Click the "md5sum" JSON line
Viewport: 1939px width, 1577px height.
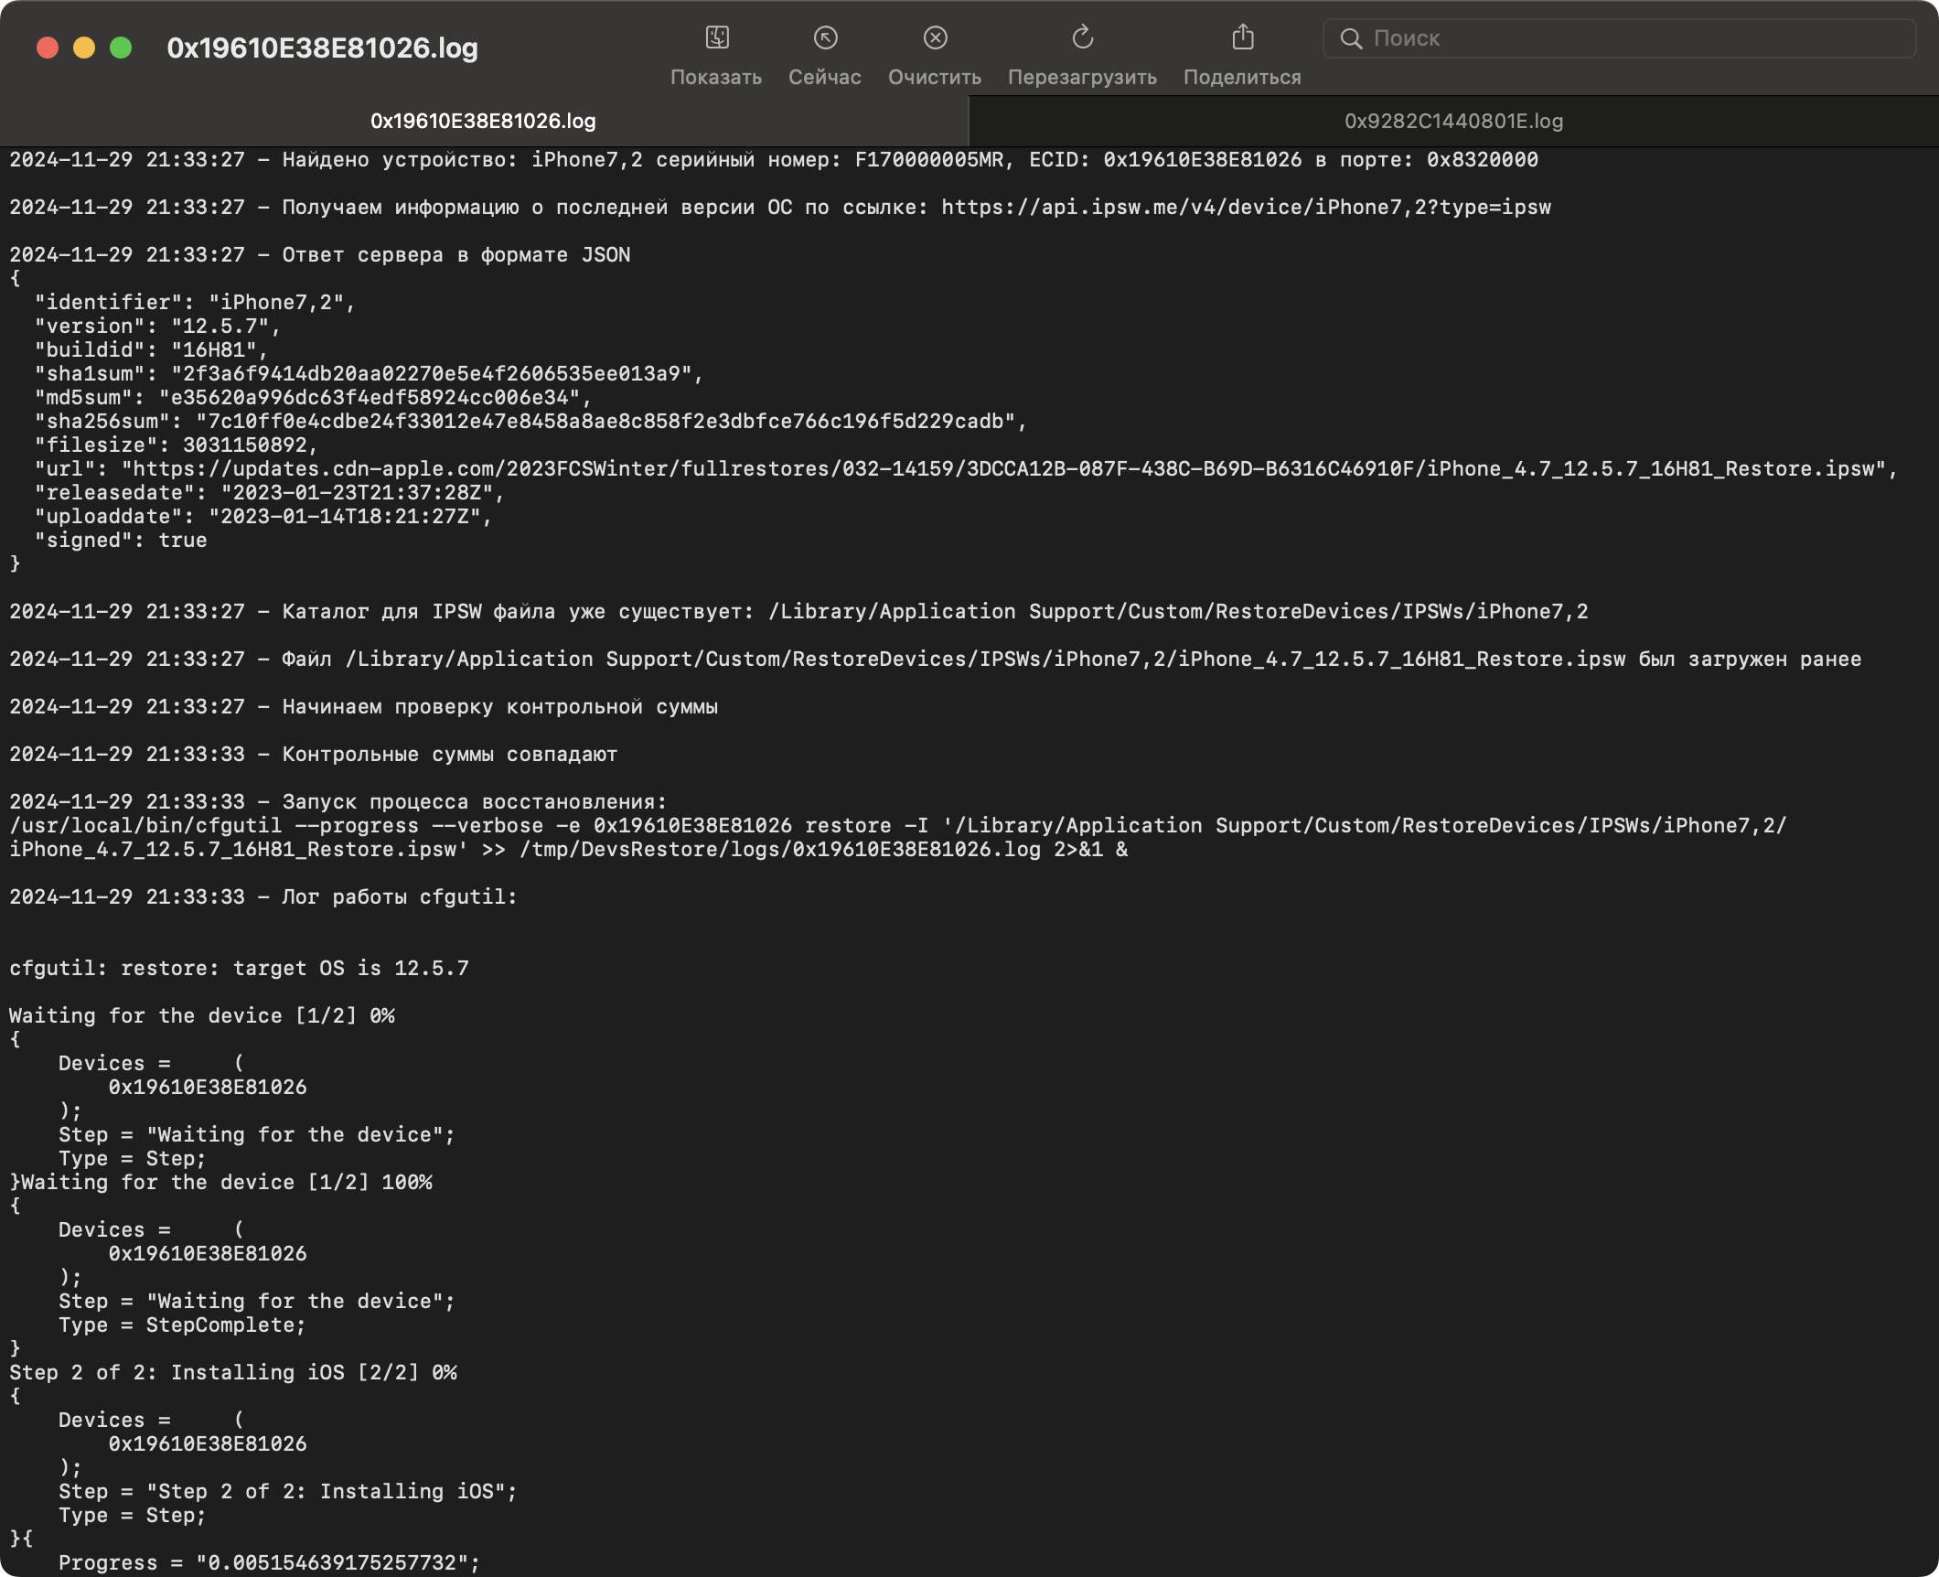tap(313, 398)
